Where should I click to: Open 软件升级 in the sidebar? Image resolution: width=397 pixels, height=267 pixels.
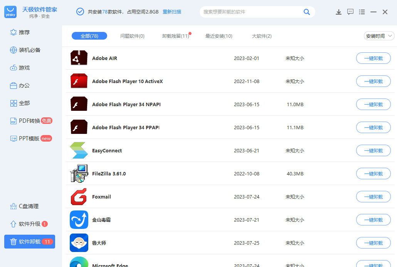pos(29,224)
